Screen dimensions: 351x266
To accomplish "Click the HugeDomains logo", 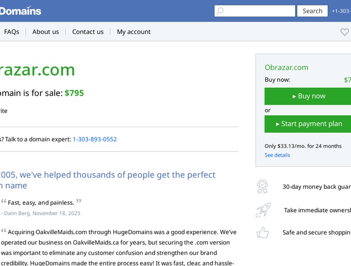I will click(20, 10).
